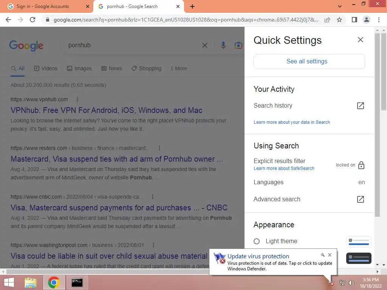387x290 pixels.
Task: Click the Update virus protection notification title
Action: click(258, 256)
